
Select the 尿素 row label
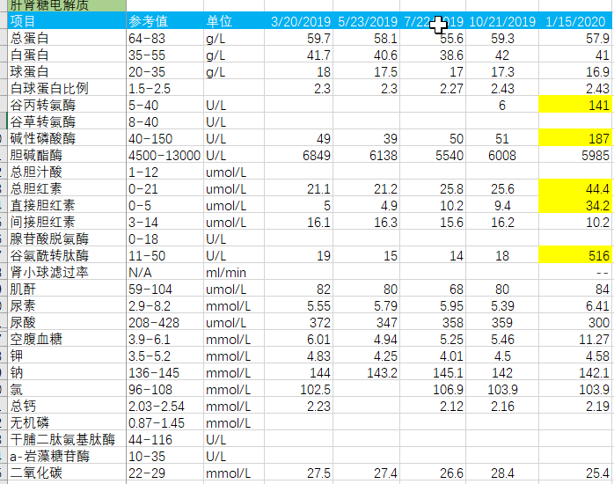pos(23,306)
